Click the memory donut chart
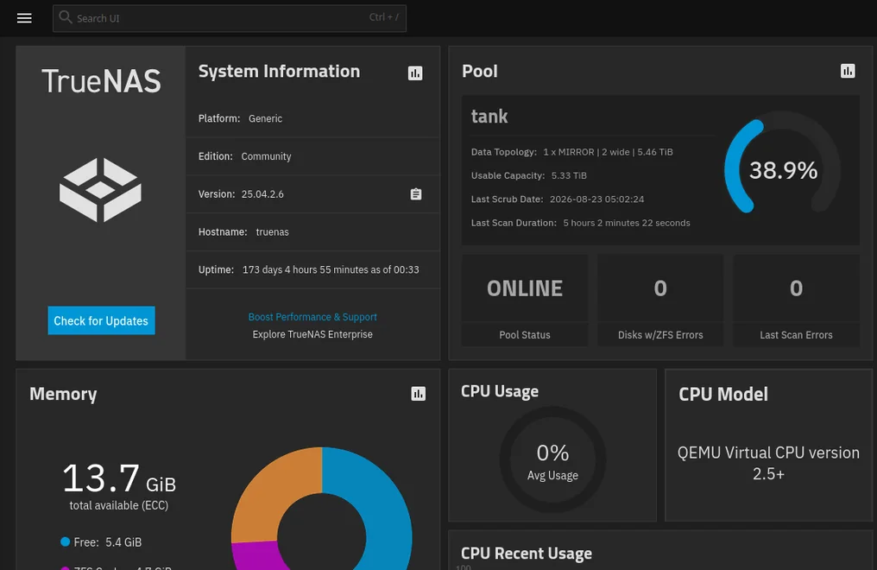 [x=322, y=509]
